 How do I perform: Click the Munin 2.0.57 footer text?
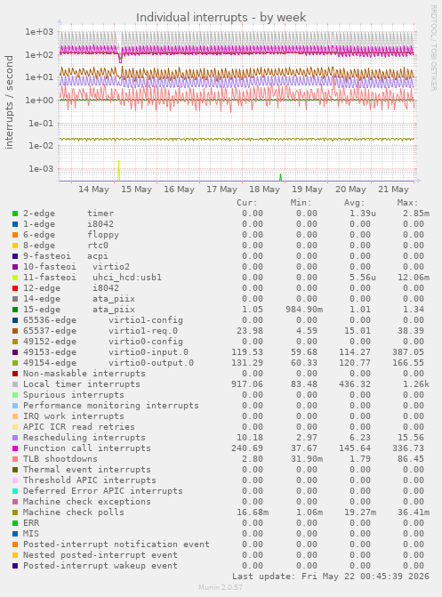(x=221, y=587)
